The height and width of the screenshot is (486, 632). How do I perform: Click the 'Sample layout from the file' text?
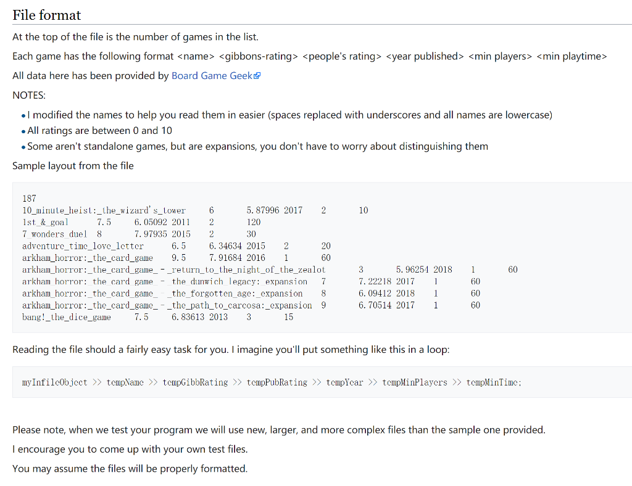73,166
